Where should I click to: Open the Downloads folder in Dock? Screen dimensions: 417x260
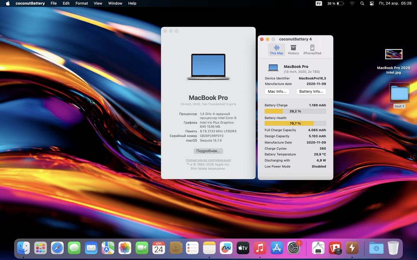click(376, 248)
